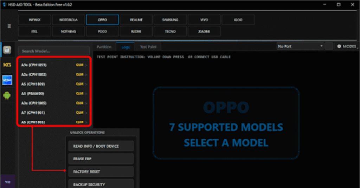Image resolution: width=360 pixels, height=188 pixels.
Task: Switch to the Test Point tab
Action: [x=148, y=47]
